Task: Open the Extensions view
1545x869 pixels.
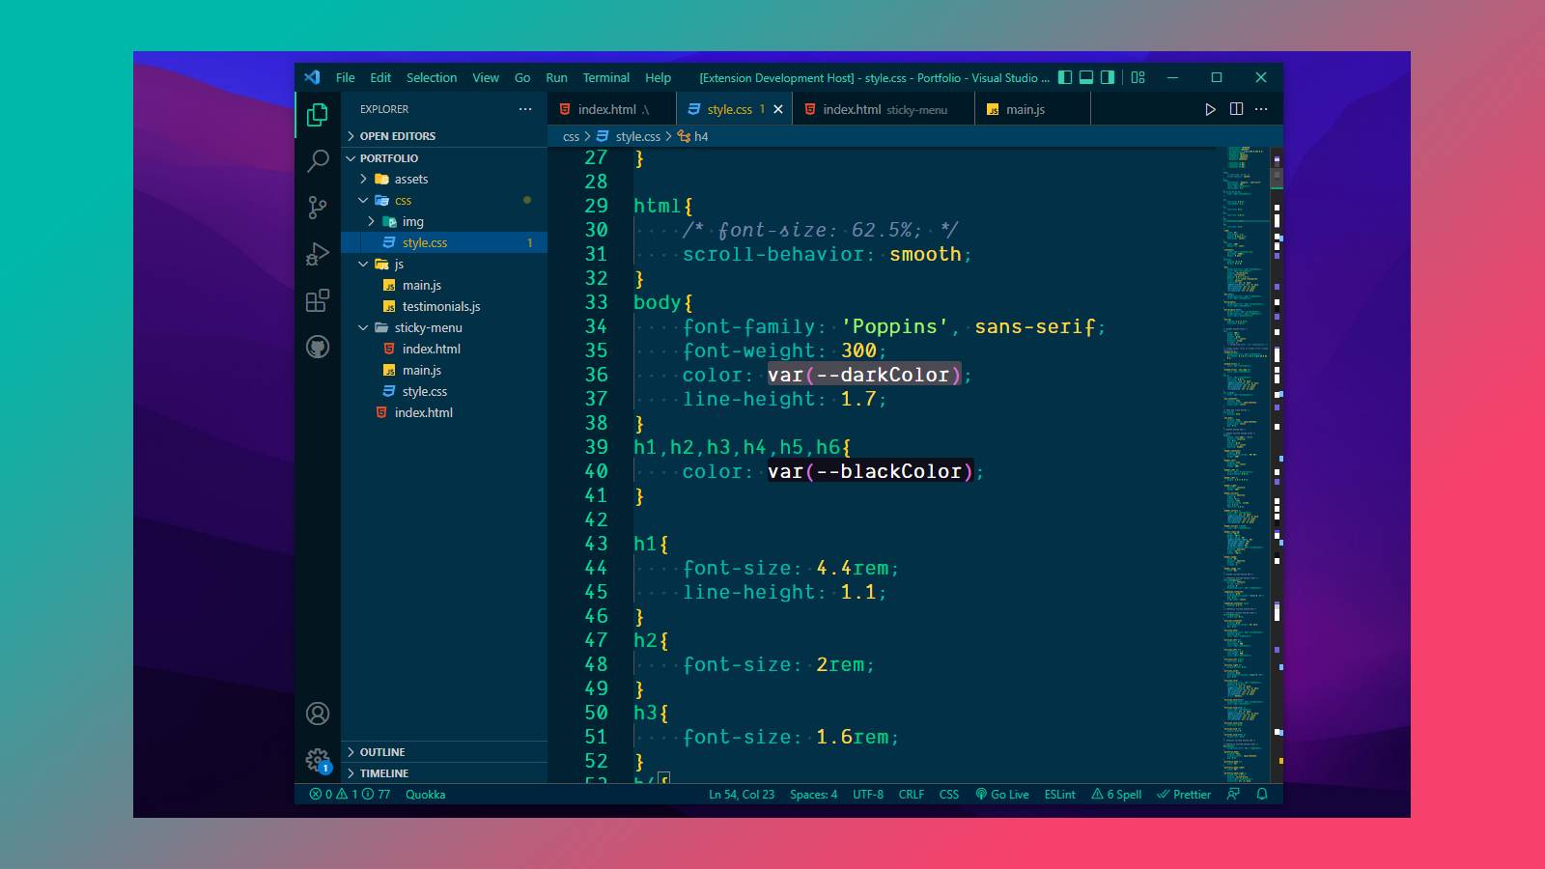Action: click(x=317, y=300)
